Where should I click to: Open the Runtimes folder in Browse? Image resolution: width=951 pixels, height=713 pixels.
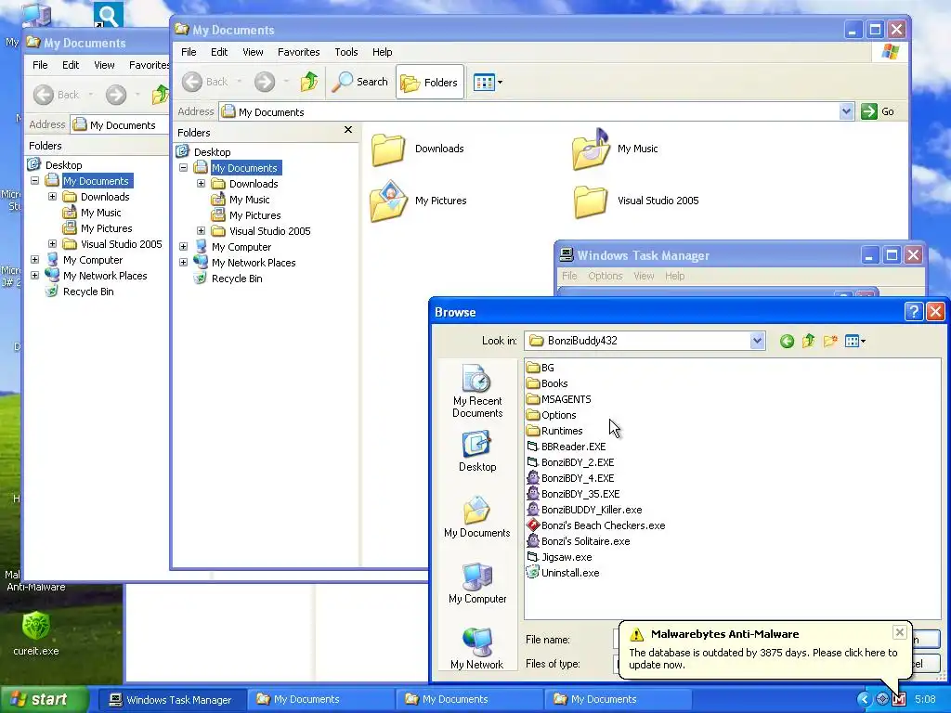coord(555,431)
